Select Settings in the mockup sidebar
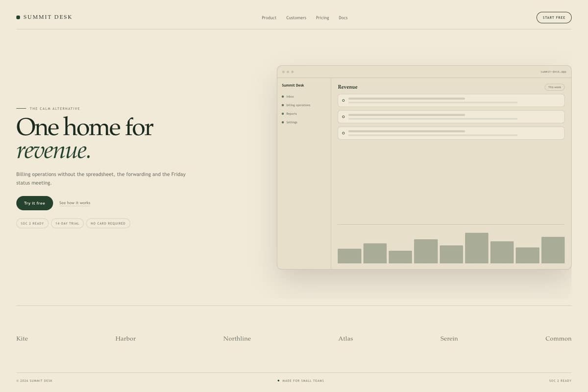Image resolution: width=588 pixels, height=392 pixels. (x=290, y=122)
